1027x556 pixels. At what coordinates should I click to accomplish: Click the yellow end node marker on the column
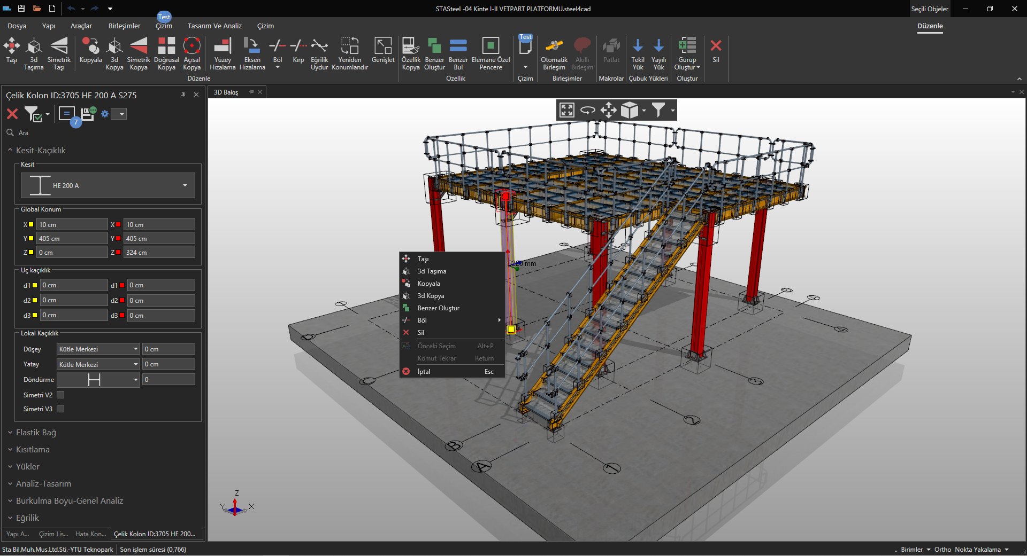[511, 330]
